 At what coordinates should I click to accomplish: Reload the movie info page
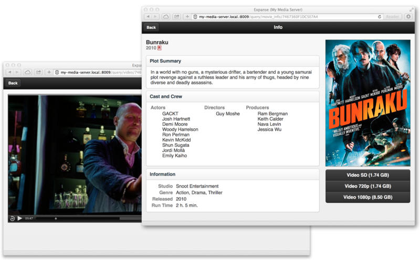[x=379, y=17]
